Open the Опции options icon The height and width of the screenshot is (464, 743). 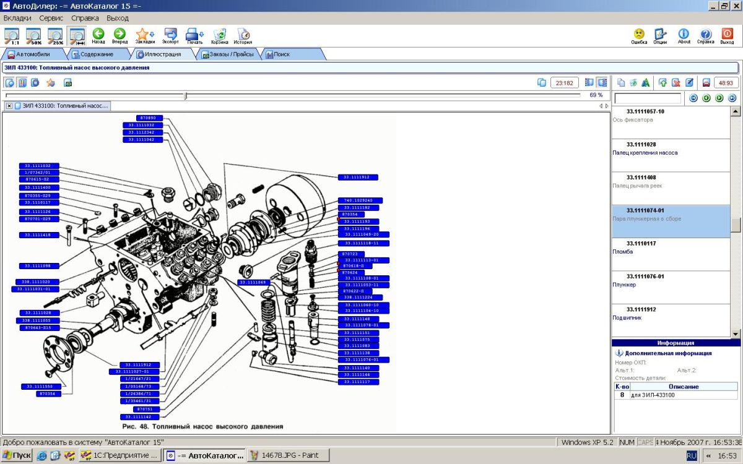click(x=660, y=36)
